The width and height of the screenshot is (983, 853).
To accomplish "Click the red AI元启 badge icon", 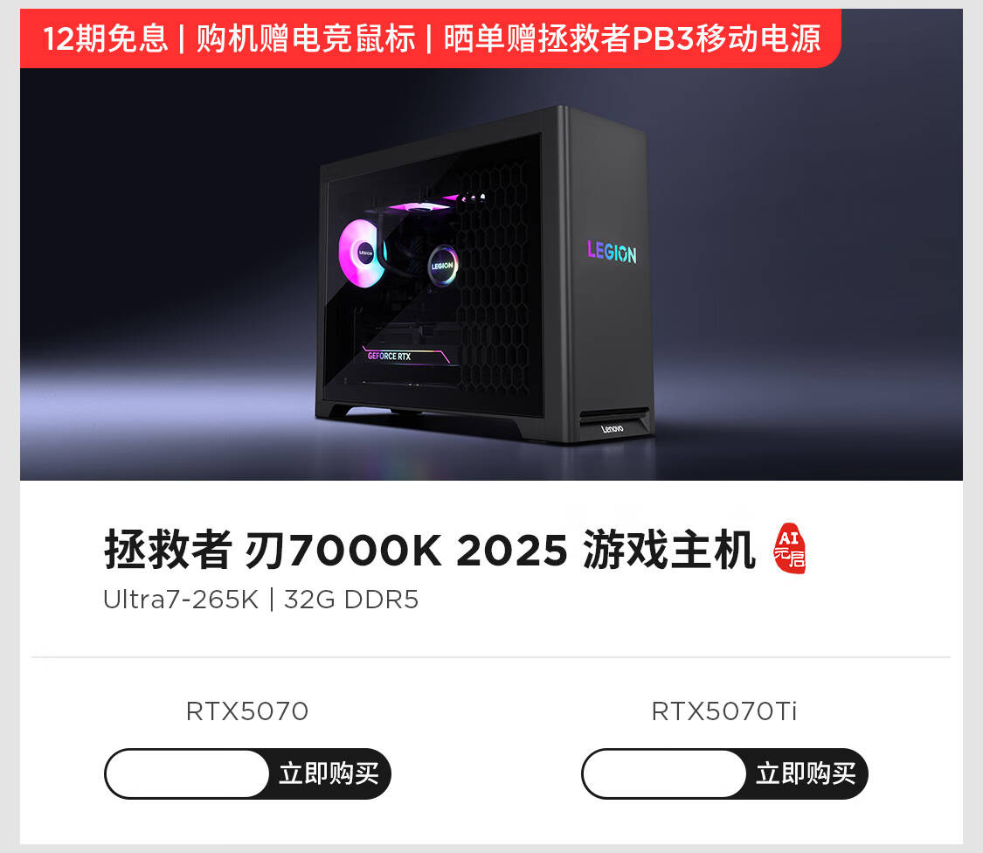I will pyautogui.click(x=790, y=548).
